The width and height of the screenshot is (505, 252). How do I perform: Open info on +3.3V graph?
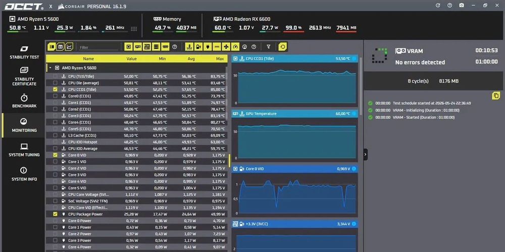[x=354, y=224]
